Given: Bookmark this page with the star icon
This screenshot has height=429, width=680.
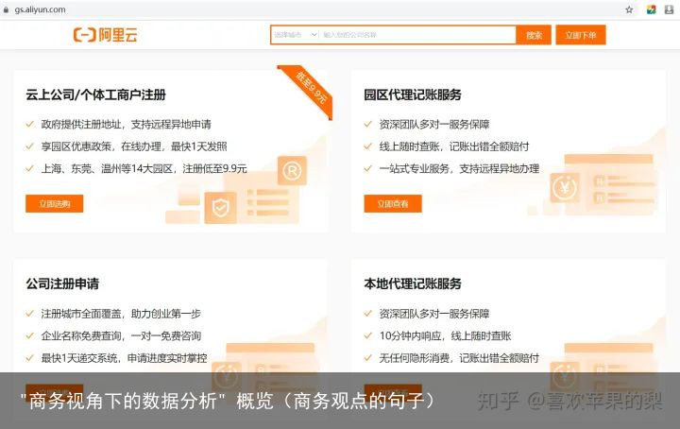Looking at the screenshot, I should [629, 9].
